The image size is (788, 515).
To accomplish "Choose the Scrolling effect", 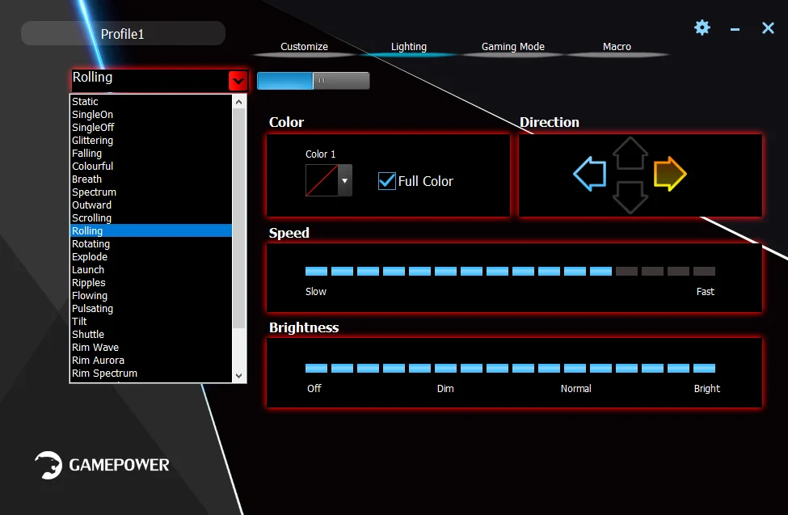I will coord(151,217).
